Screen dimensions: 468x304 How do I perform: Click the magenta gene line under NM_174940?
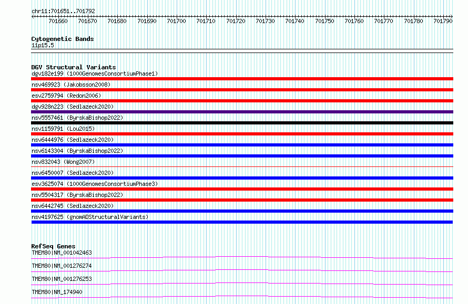pyautogui.click(x=242, y=297)
